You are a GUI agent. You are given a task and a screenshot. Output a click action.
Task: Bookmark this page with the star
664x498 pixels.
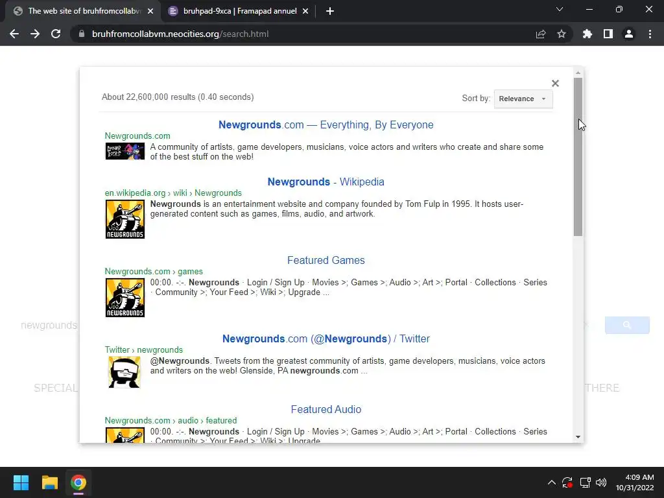point(562,34)
